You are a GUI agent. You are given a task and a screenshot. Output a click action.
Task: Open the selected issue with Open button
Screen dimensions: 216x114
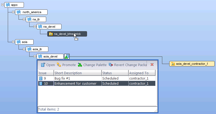pyautogui.click(x=48, y=65)
